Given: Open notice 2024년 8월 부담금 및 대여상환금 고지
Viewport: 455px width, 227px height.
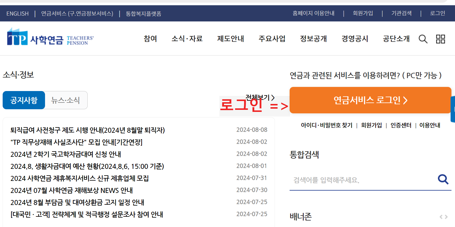Looking at the screenshot, I should pos(77,202).
